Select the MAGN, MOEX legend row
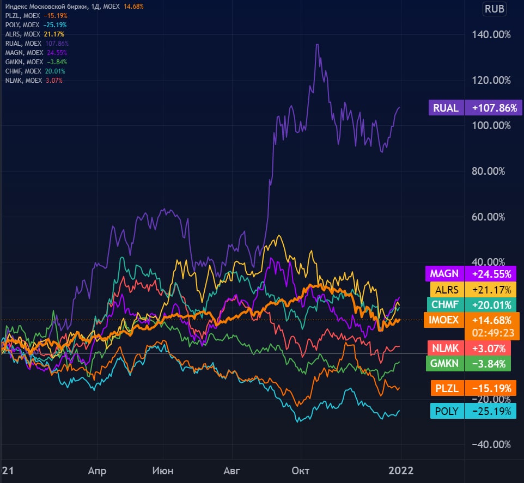524x483 pixels. [36, 53]
